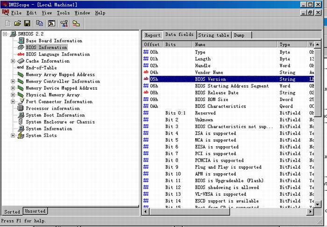327x227 pixels.
Task: Click the scroll up arrow of data list
Action: tap(317, 44)
